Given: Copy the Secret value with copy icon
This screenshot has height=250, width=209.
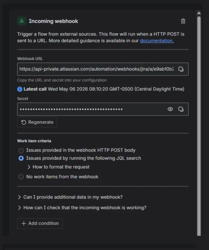Looking at the screenshot, I should click(x=181, y=109).
